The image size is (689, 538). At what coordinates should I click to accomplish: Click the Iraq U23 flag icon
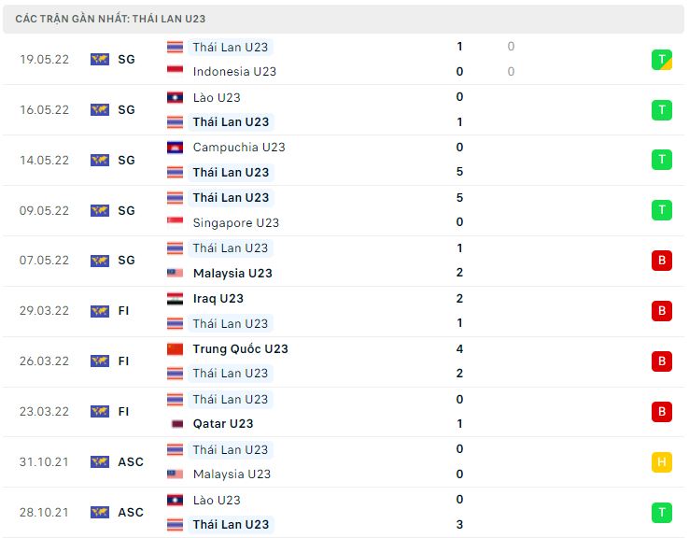coord(175,299)
